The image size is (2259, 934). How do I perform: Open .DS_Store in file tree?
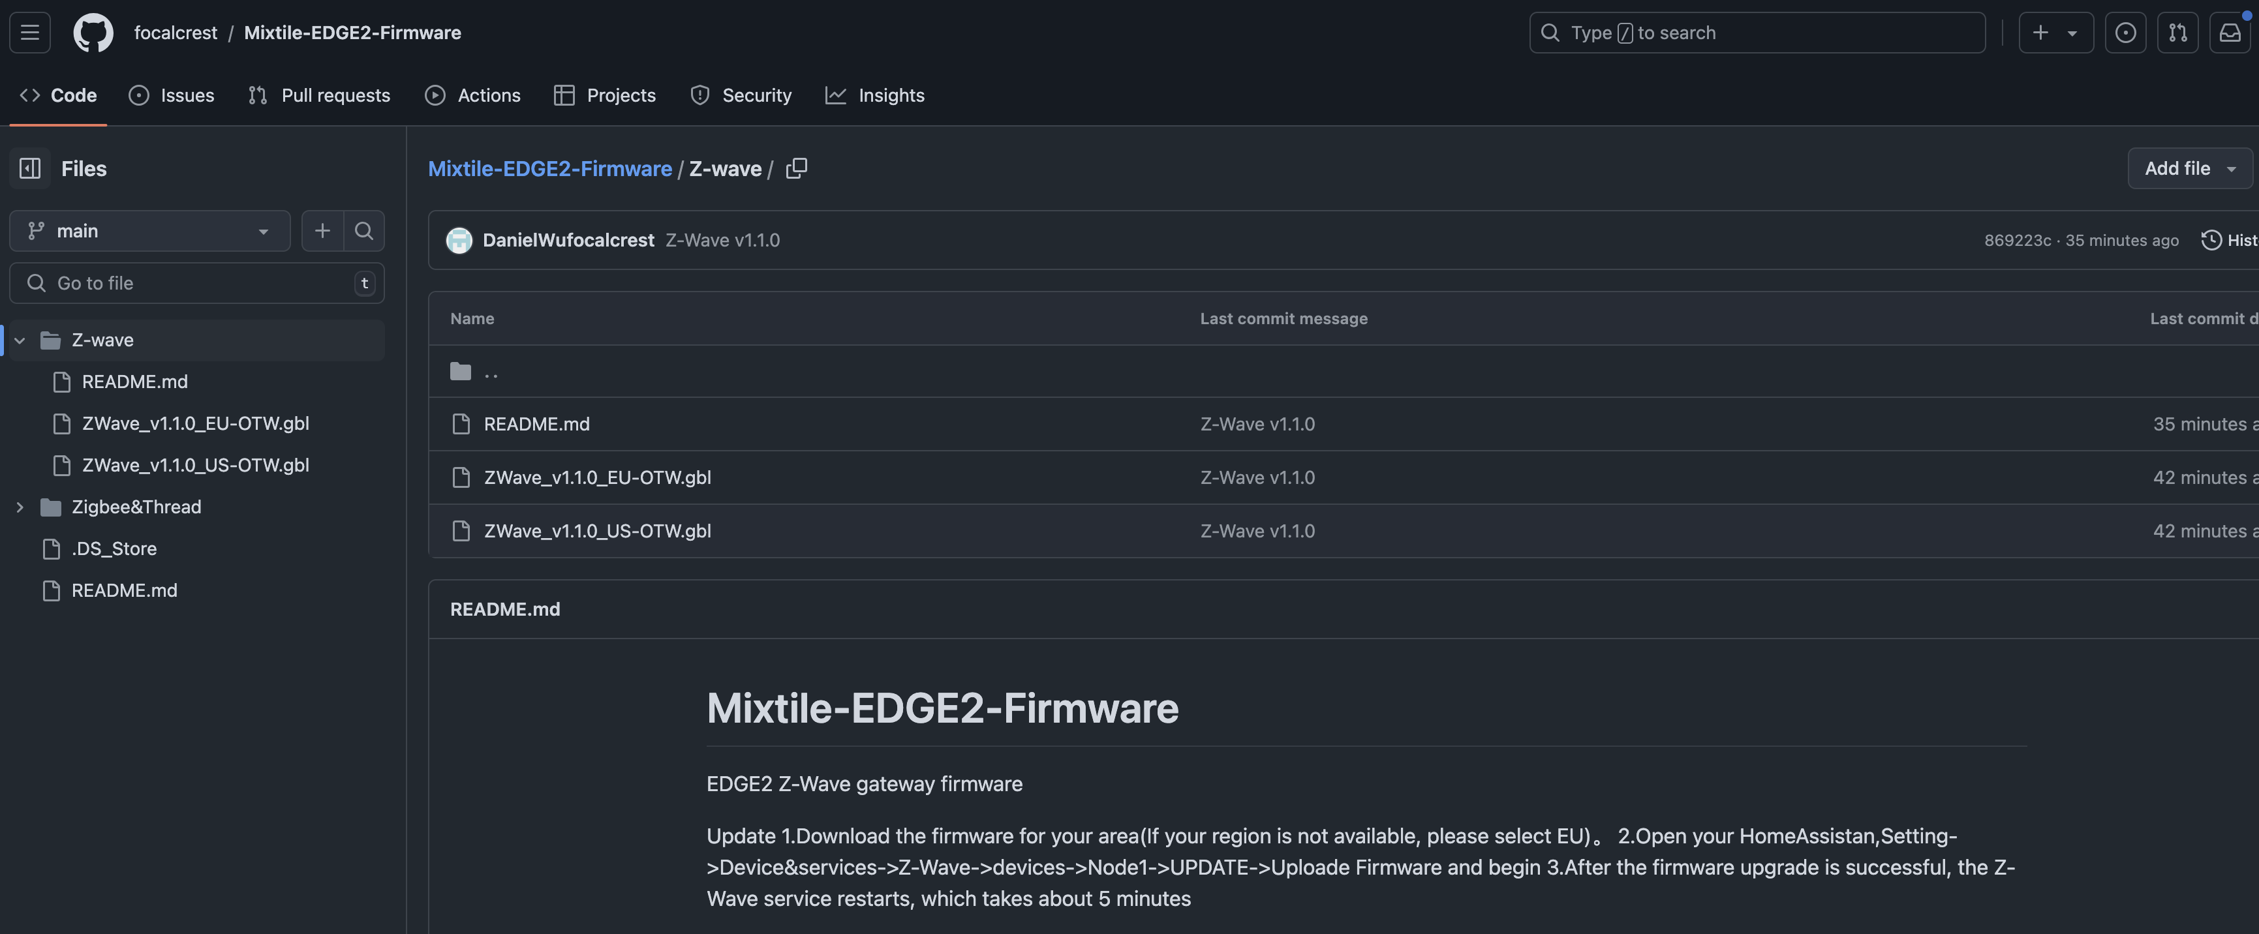[114, 549]
